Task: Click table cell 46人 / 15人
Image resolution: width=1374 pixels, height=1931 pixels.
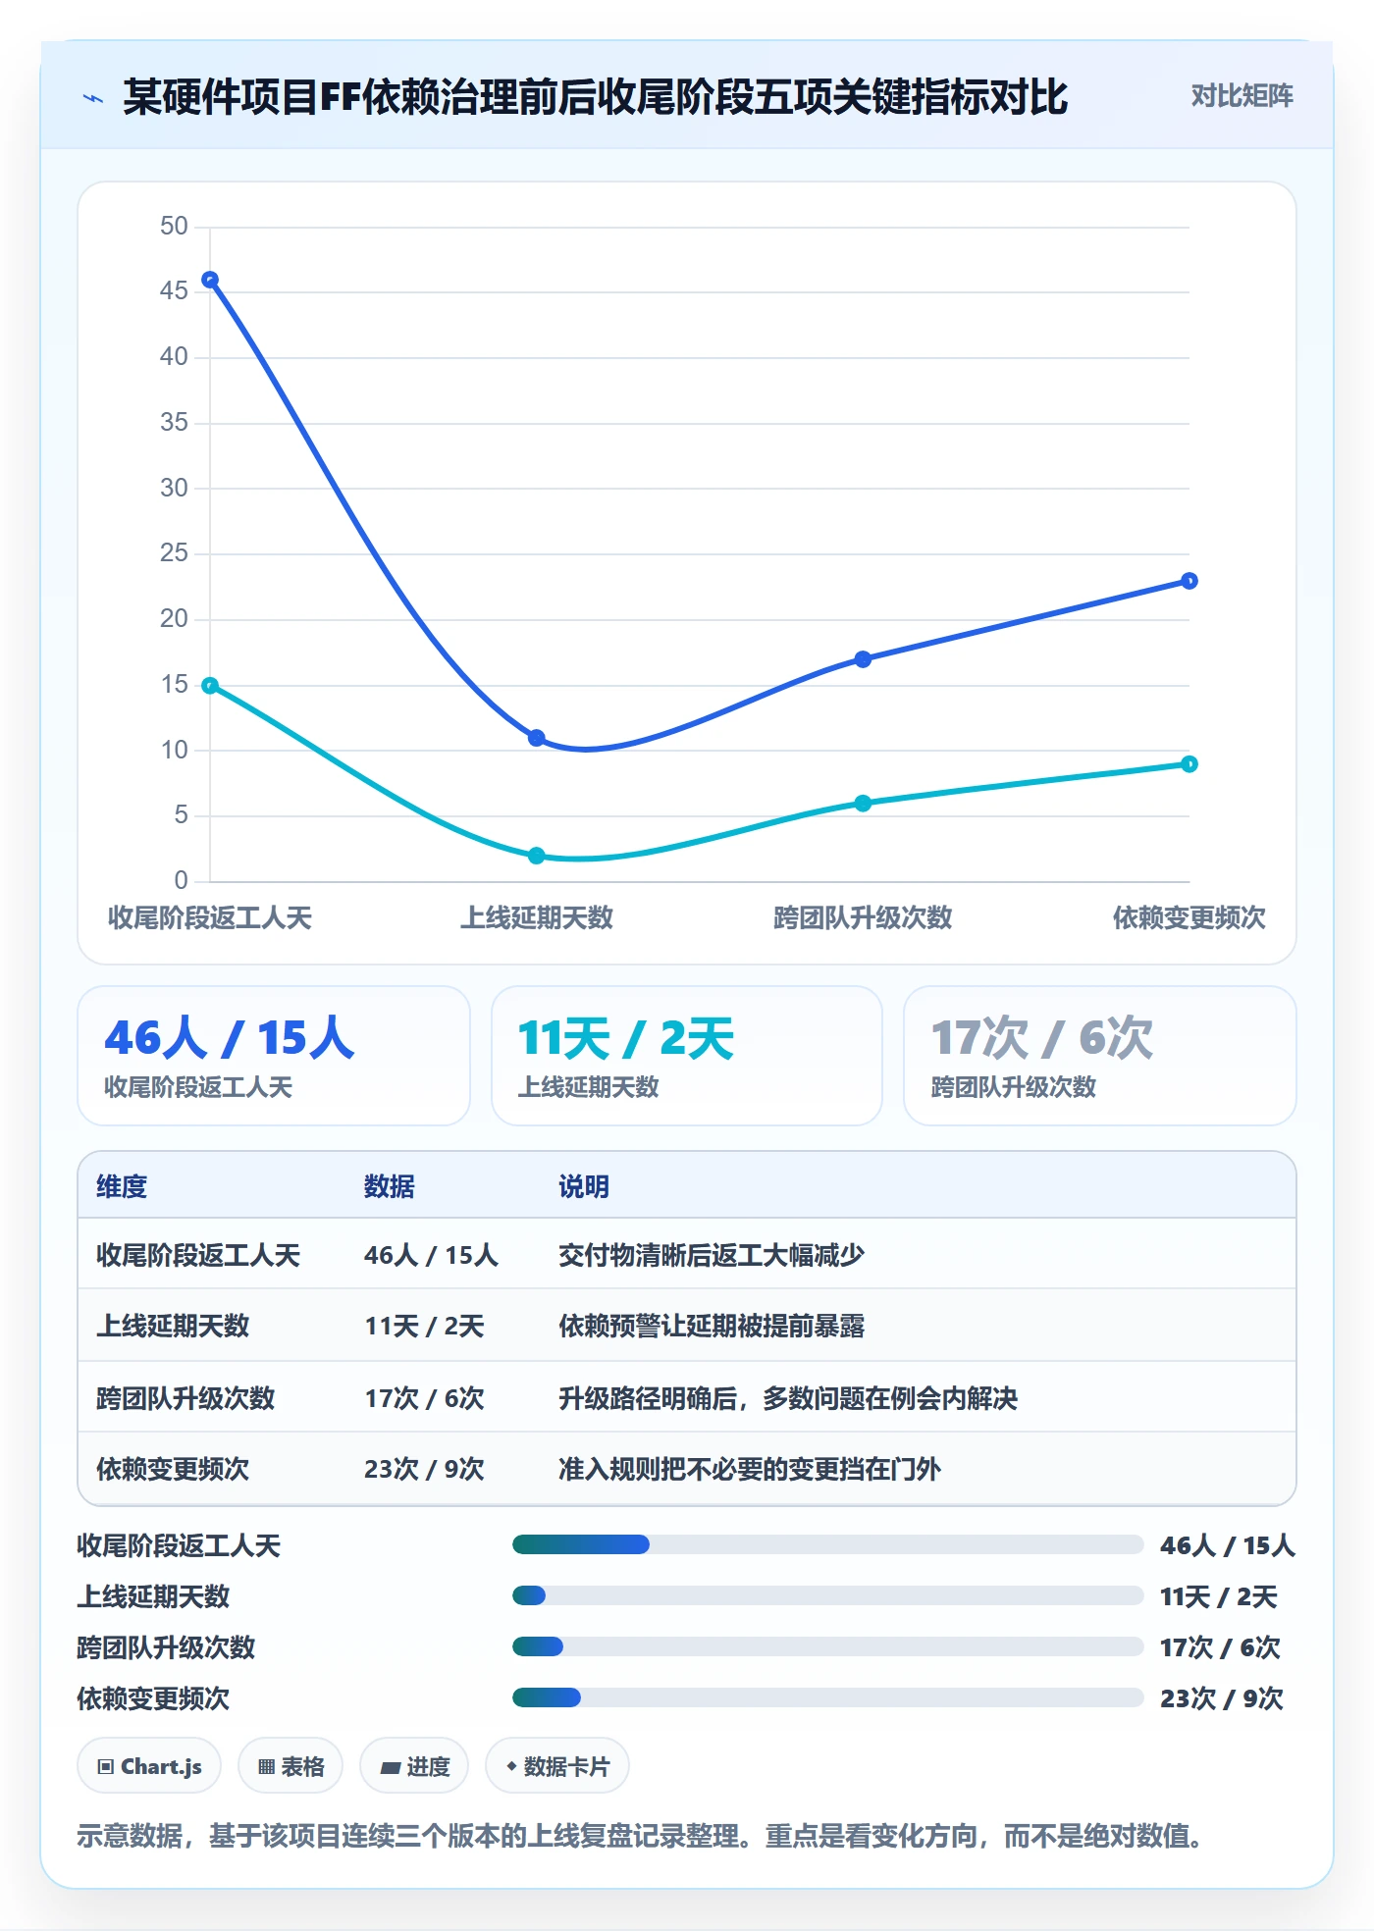Action: pos(431,1255)
